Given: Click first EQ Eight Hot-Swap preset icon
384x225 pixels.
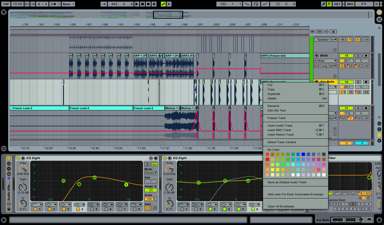Looking at the screenshot, I should (151, 158).
